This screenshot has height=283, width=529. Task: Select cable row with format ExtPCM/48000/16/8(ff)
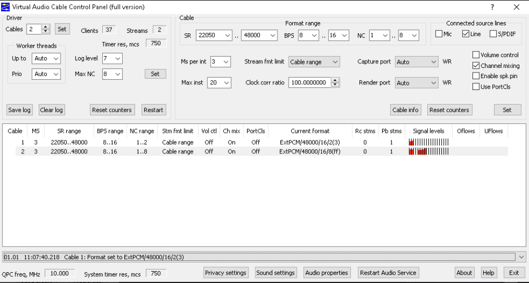click(262, 152)
